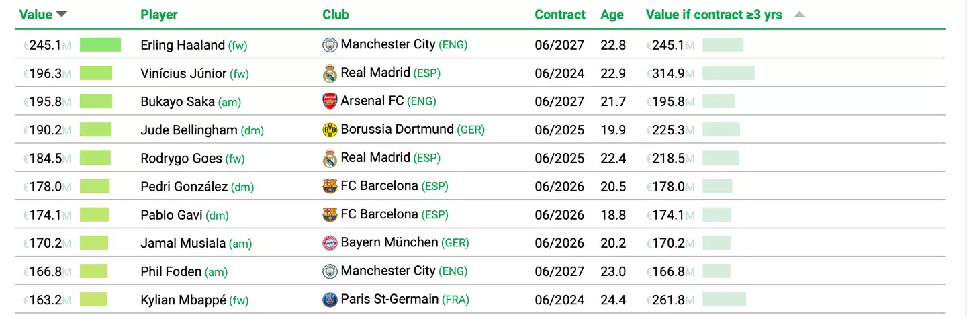
Task: Open Kylian Mbappé player link
Action: [x=183, y=300]
